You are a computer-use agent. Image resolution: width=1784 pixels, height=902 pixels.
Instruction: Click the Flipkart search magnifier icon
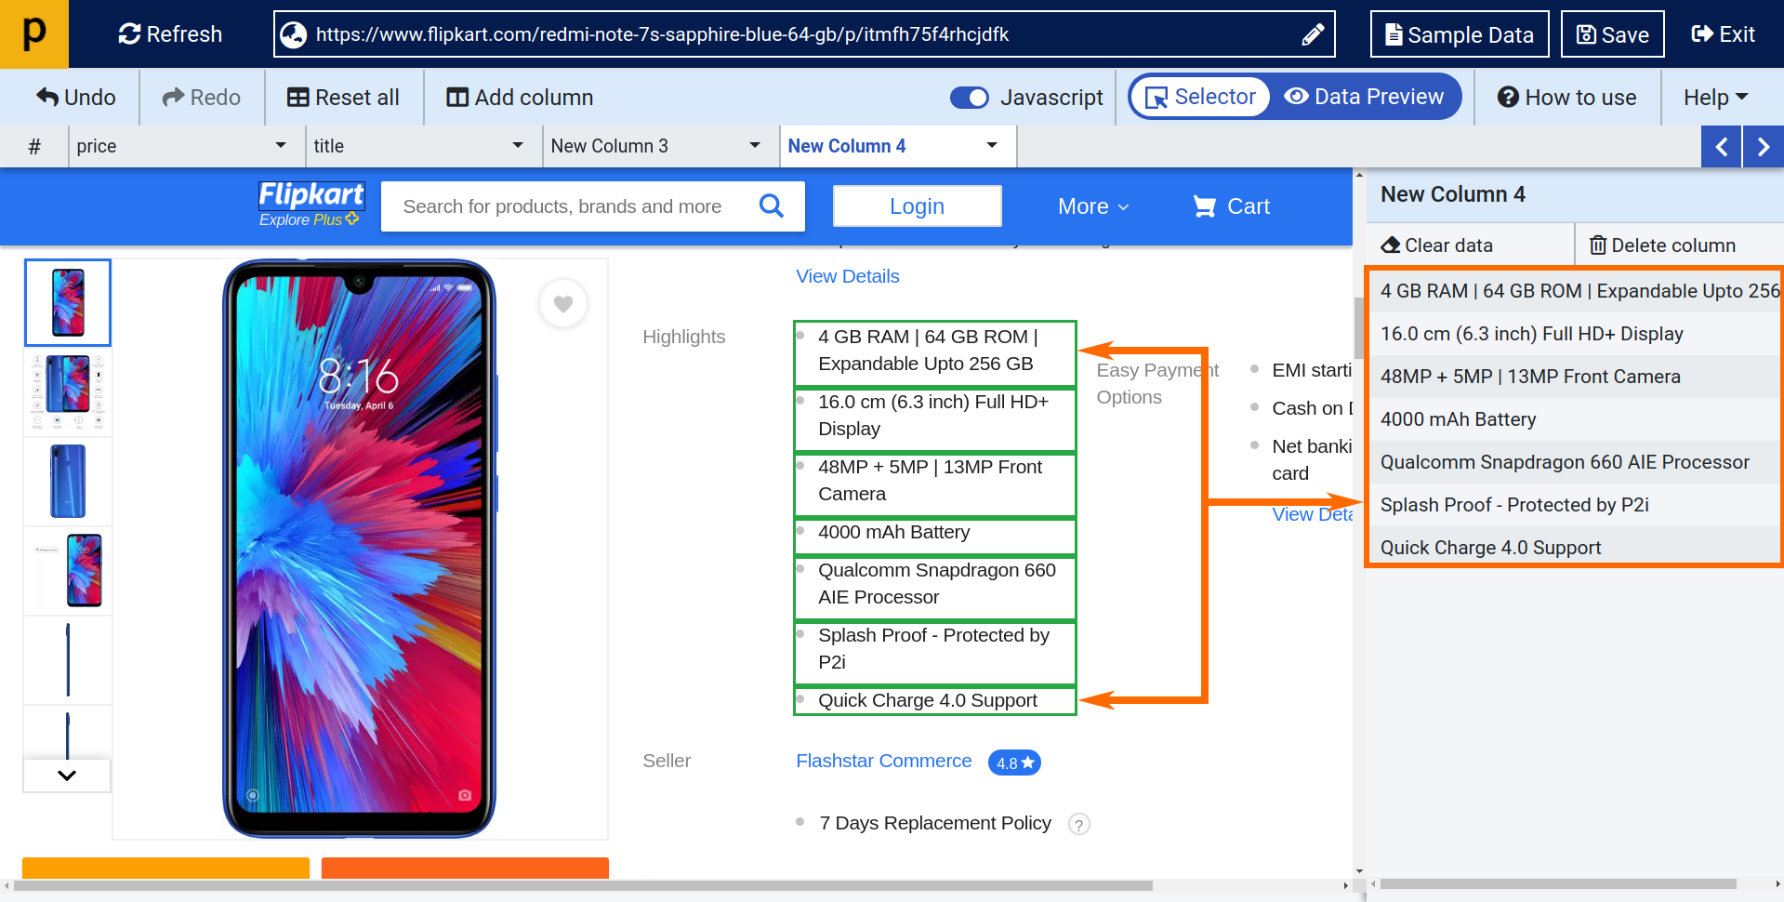[x=771, y=206]
